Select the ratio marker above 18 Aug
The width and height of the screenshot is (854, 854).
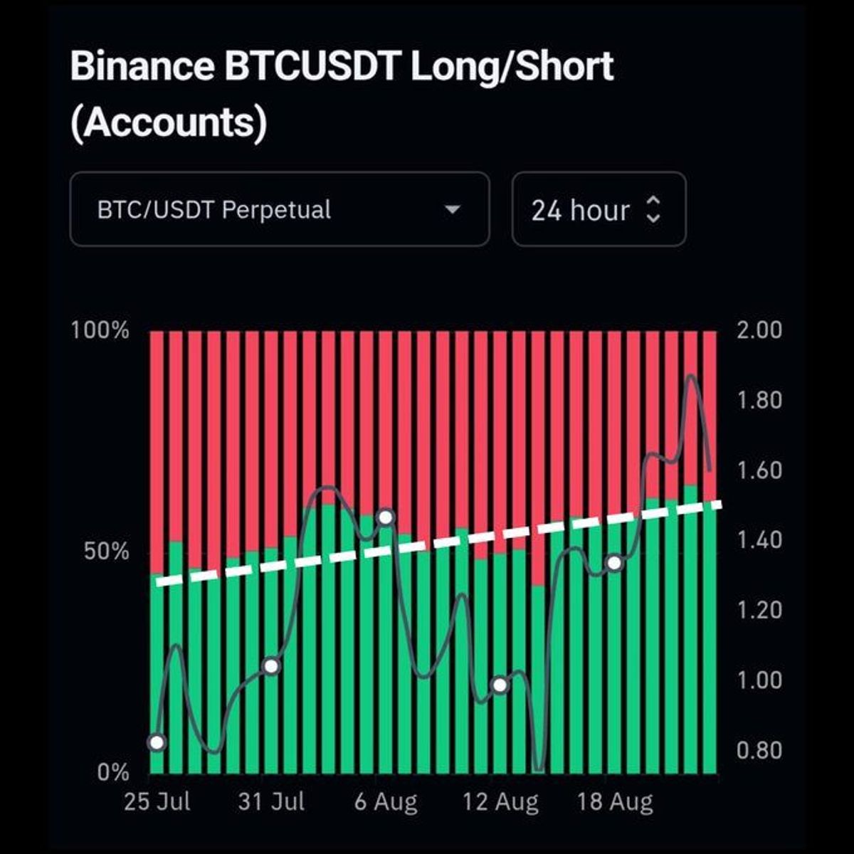(614, 564)
